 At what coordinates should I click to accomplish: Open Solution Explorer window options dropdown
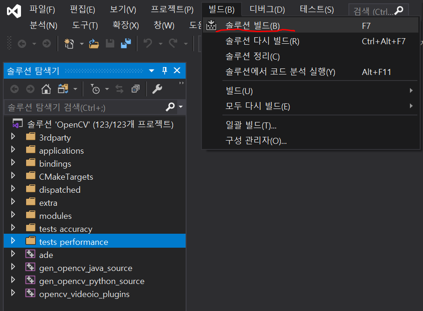[x=152, y=71]
